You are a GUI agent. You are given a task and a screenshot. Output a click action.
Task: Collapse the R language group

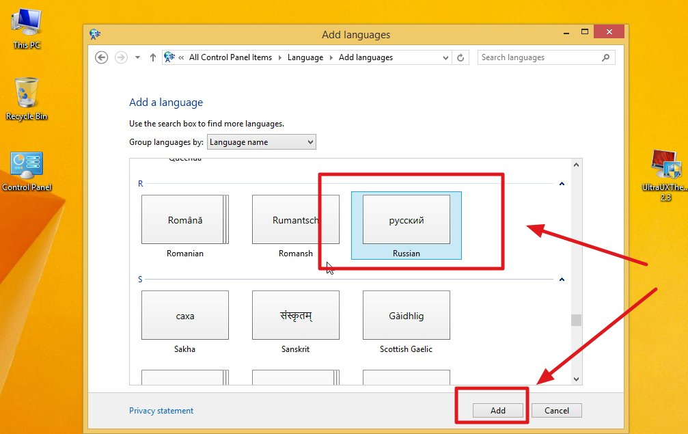pos(562,184)
